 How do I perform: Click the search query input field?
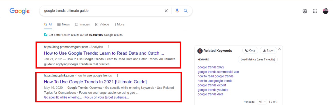pyautogui.click(x=103, y=11)
